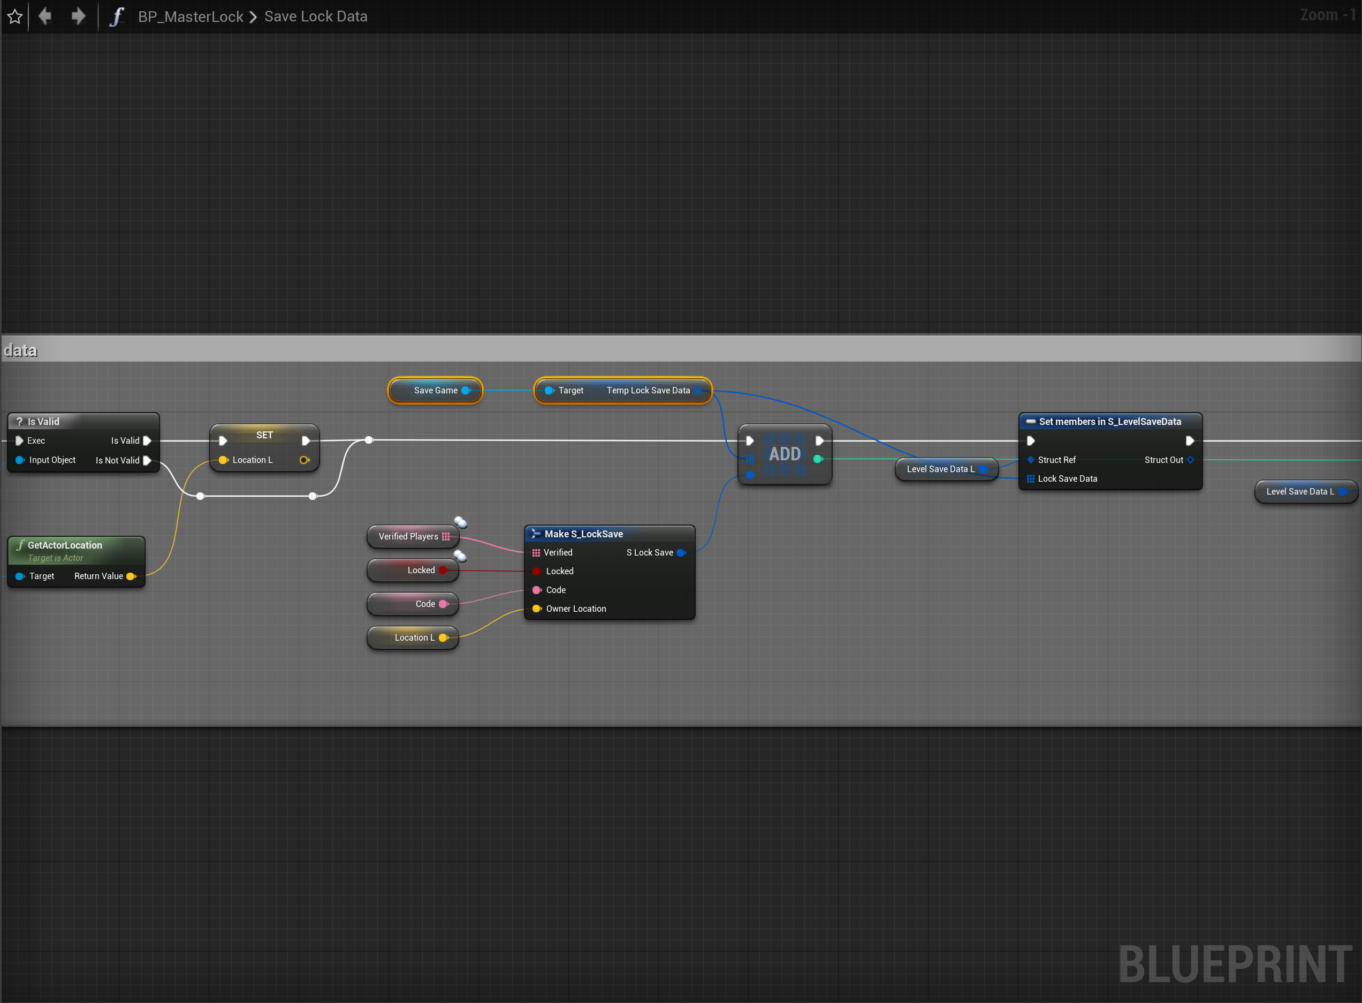The height and width of the screenshot is (1003, 1362).
Task: Click Save Lock Data breadcrumb
Action: tap(316, 17)
